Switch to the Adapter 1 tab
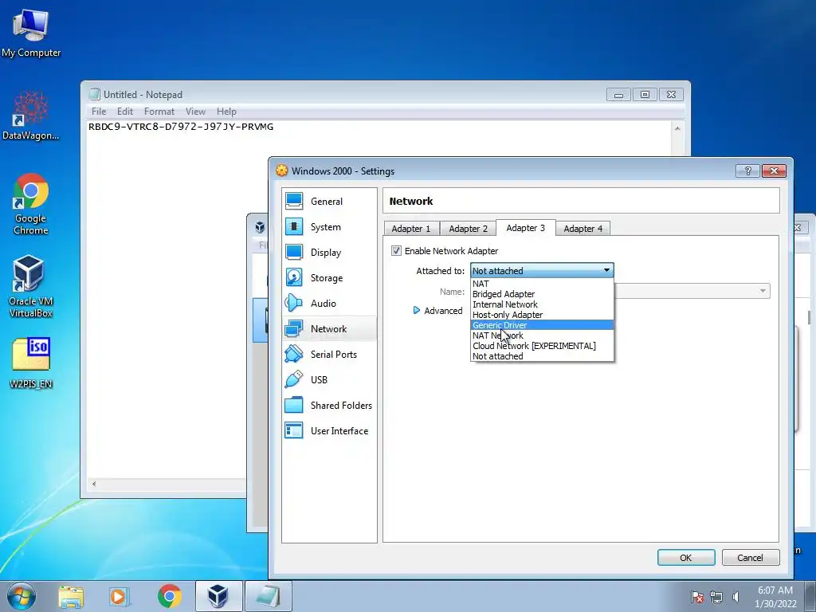Viewport: 816px width, 612px height. 411,229
